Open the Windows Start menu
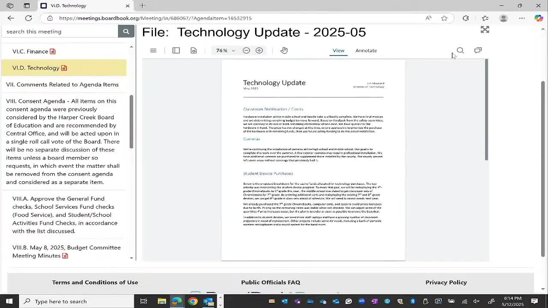Screen dimensions: 548x308 (x=9, y=301)
